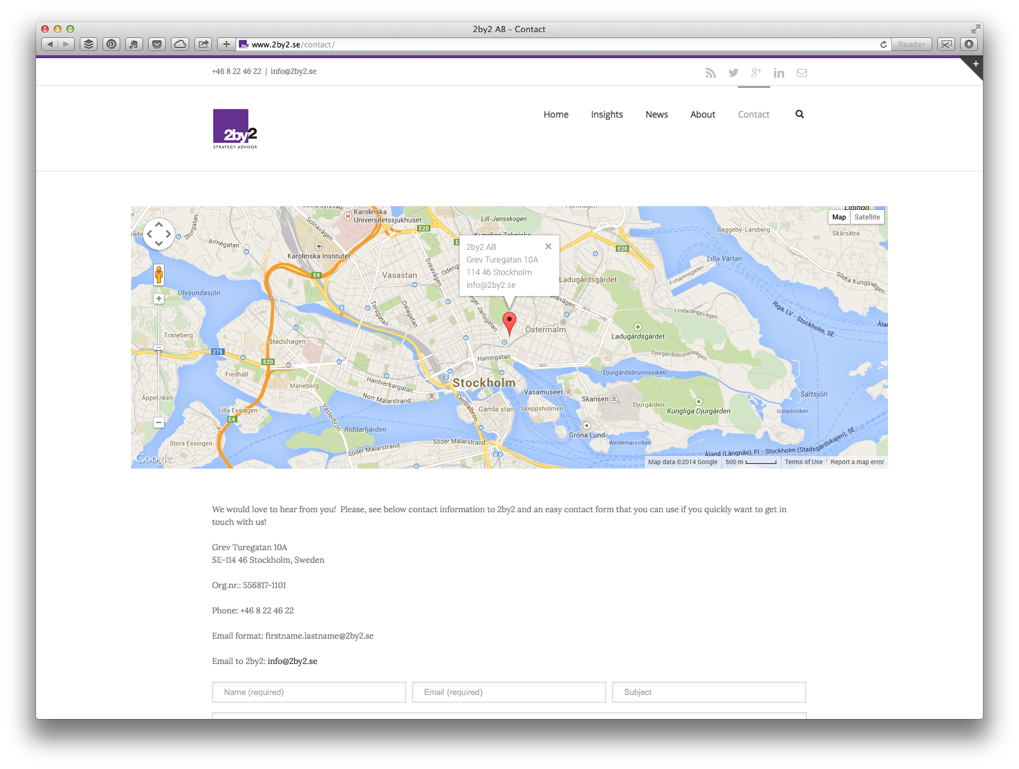
Task: Select the Contact menu item
Action: click(x=754, y=114)
